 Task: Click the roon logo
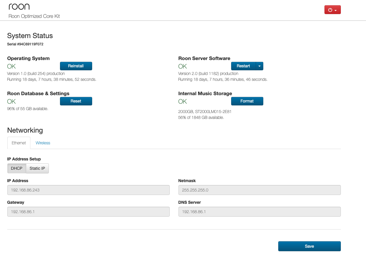pyautogui.click(x=19, y=7)
